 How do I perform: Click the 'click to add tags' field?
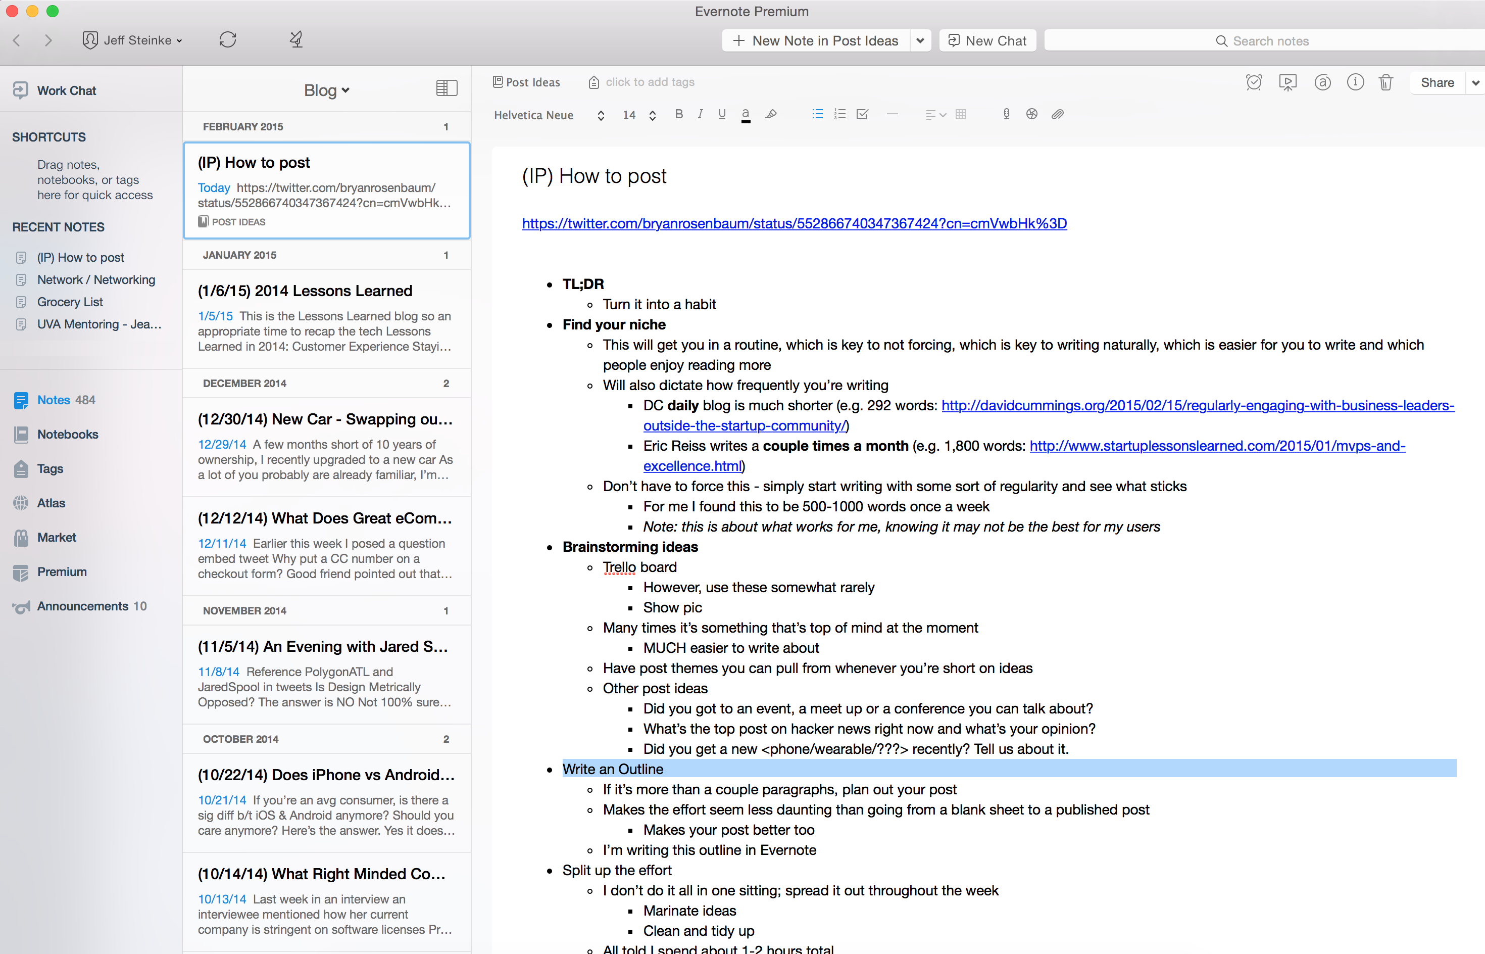[x=650, y=82]
